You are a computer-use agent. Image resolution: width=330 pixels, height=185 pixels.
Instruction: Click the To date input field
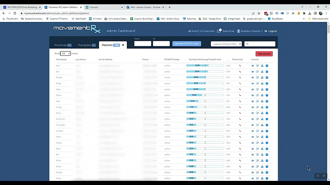pos(161,44)
